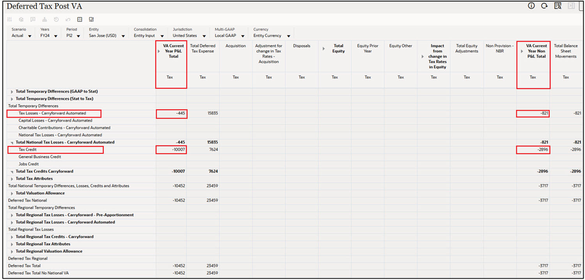
Task: Click the history clock toolbar icon
Action: [56, 19]
